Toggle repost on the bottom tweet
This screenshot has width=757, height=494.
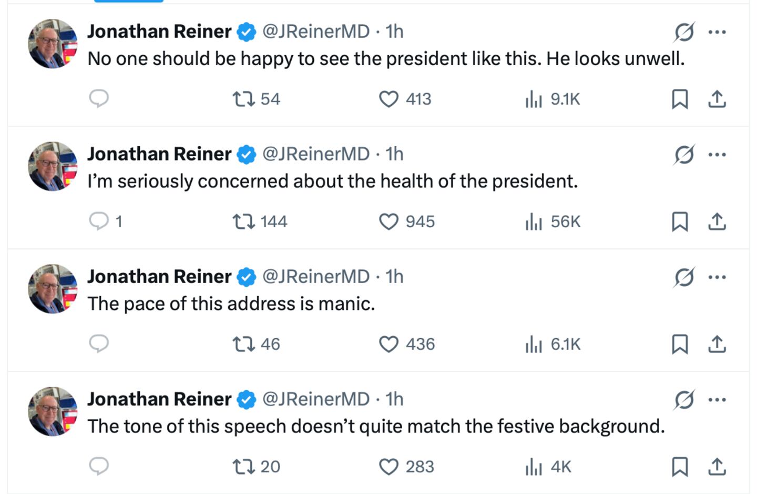[245, 467]
